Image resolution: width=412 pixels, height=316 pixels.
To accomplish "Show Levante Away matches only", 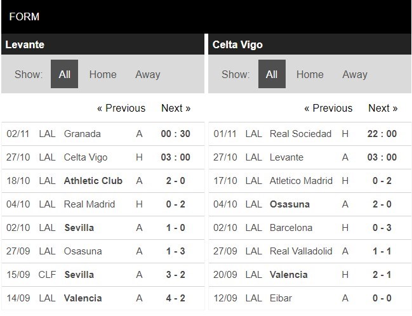I will tap(147, 74).
